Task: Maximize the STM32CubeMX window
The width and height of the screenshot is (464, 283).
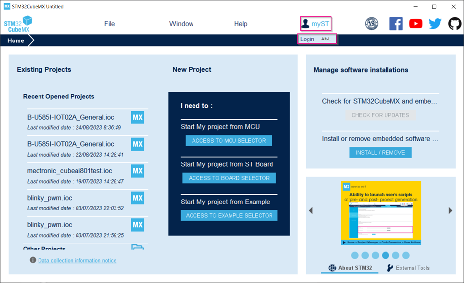Action: pyautogui.click(x=434, y=7)
